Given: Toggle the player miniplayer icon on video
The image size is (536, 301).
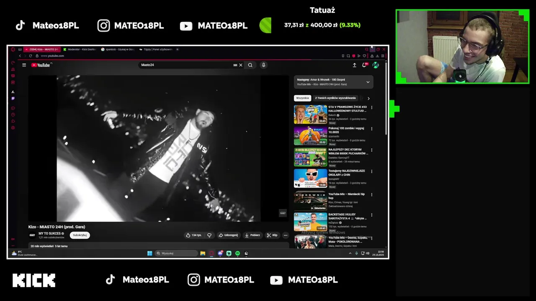Looking at the screenshot, I should point(283,213).
